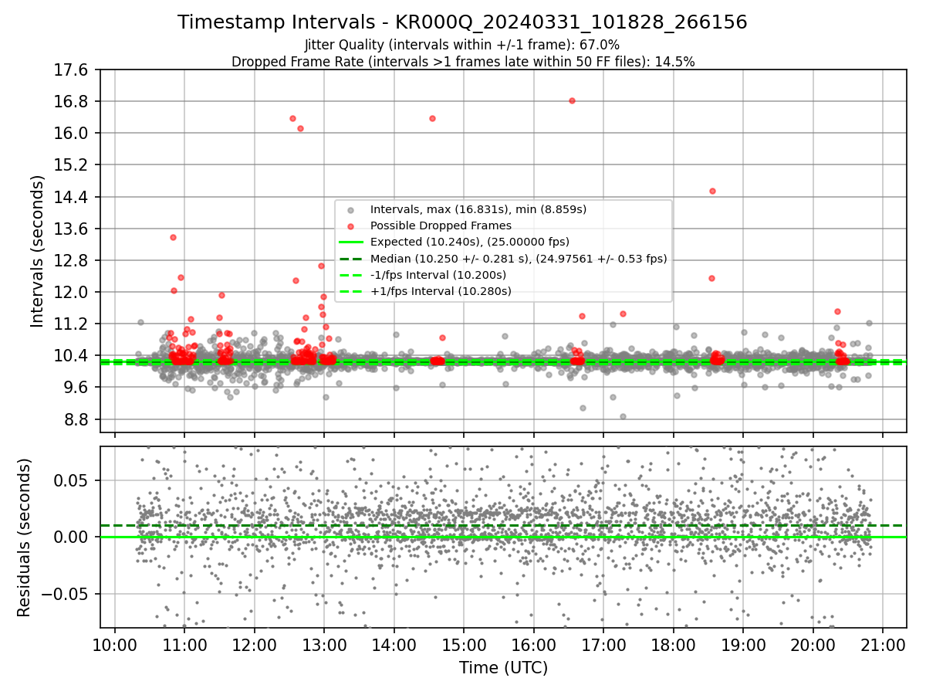
Task: Click the 13:00 time tick label
Action: click(x=324, y=645)
